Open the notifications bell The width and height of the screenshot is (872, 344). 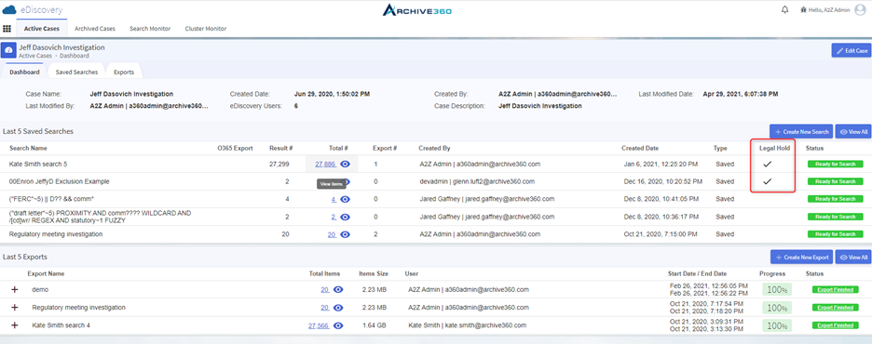click(x=784, y=10)
